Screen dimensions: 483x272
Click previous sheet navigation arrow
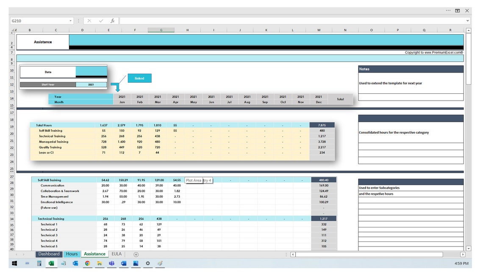click(x=17, y=255)
